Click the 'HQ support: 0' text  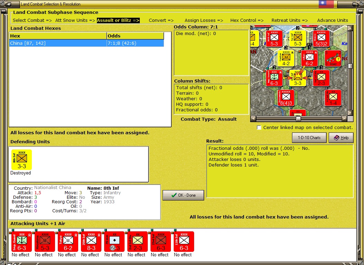pyautogui.click(x=192, y=104)
